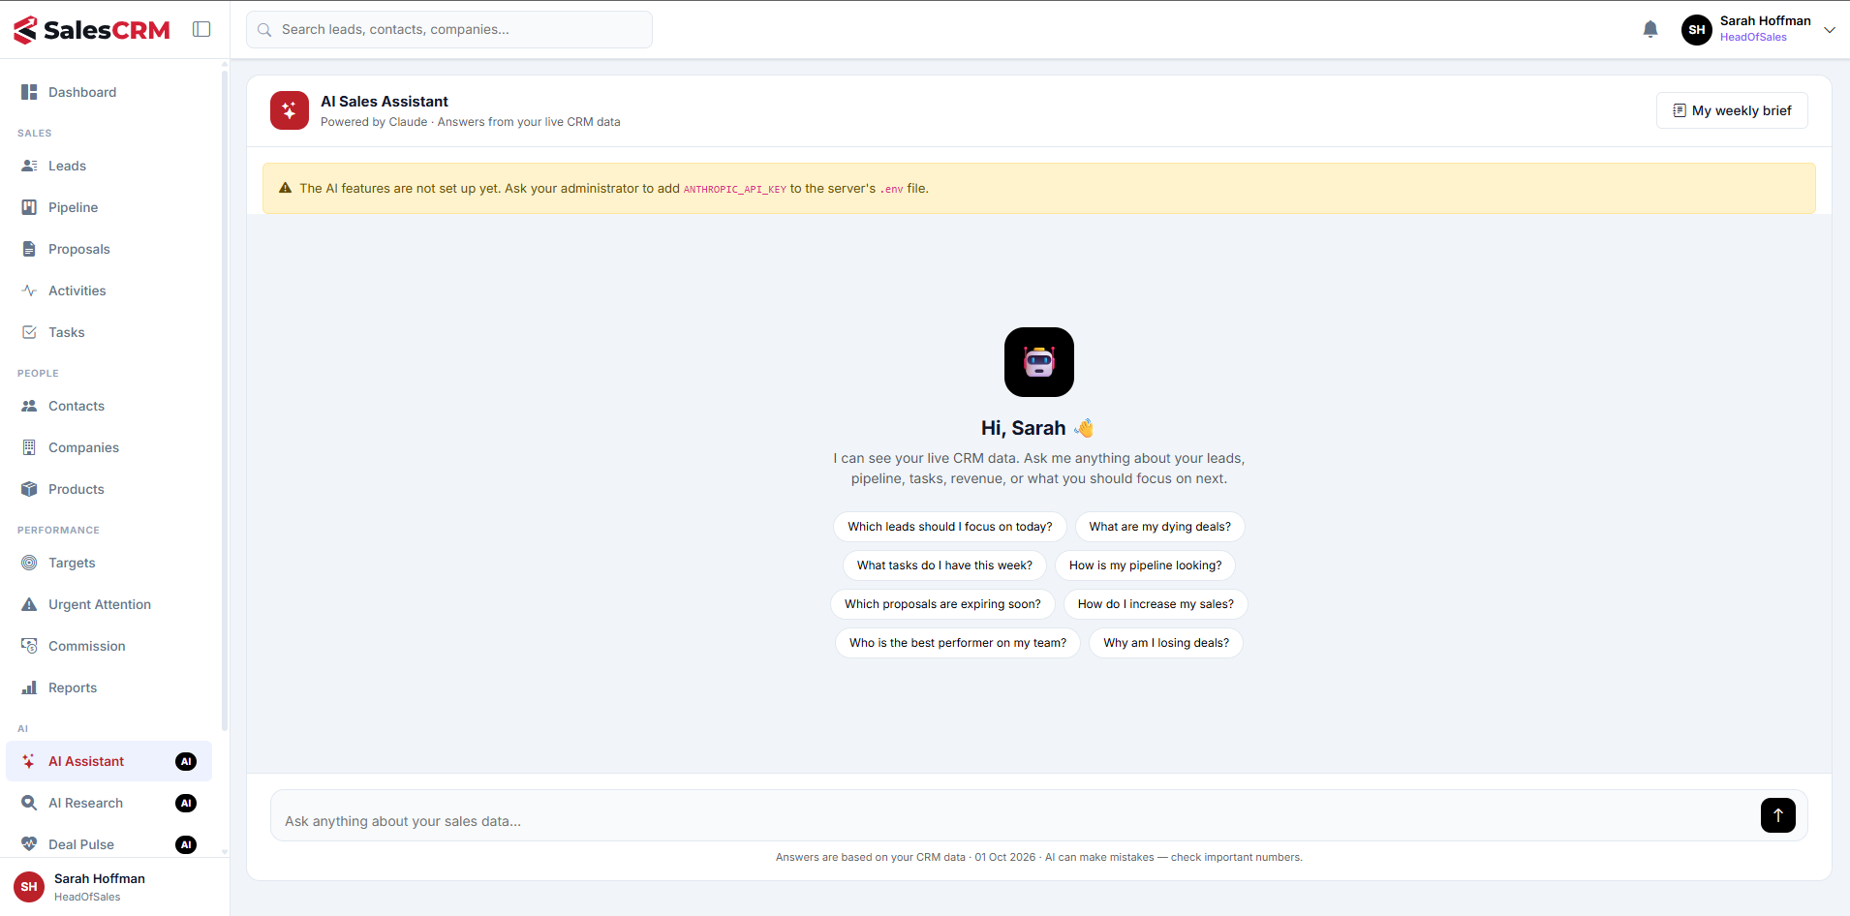Send the message with the arrow button
Image resolution: width=1850 pixels, height=916 pixels.
coord(1777,815)
